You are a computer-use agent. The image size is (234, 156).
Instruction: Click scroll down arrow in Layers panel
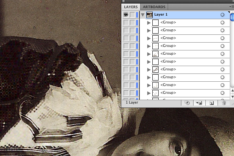pos(232,97)
